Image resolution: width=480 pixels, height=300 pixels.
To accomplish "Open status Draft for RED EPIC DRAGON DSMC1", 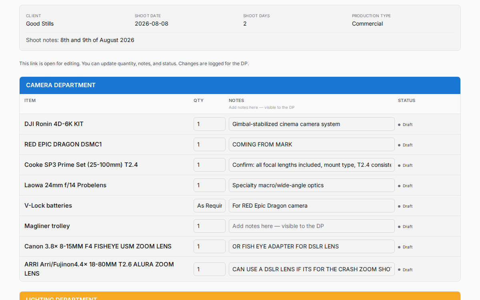I will [405, 145].
